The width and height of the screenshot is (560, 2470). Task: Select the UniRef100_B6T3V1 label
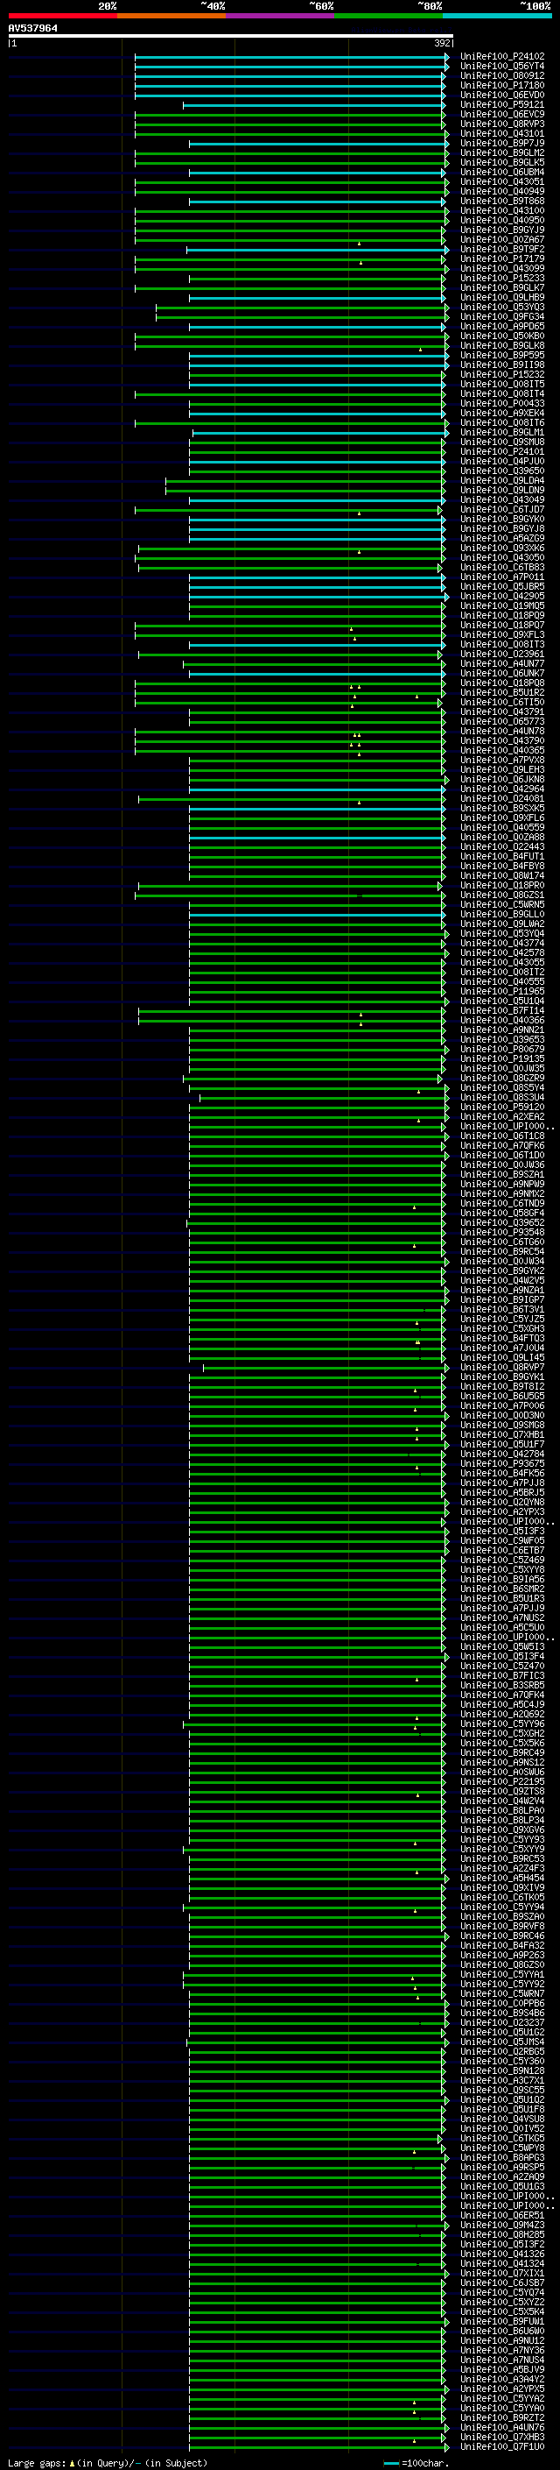point(501,1309)
